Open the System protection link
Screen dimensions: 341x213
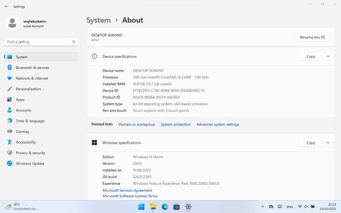coord(176,125)
